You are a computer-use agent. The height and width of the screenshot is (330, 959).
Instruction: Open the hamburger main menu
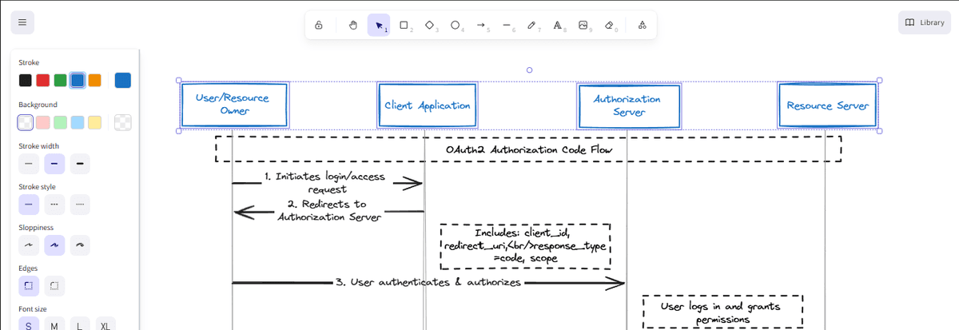click(x=22, y=22)
